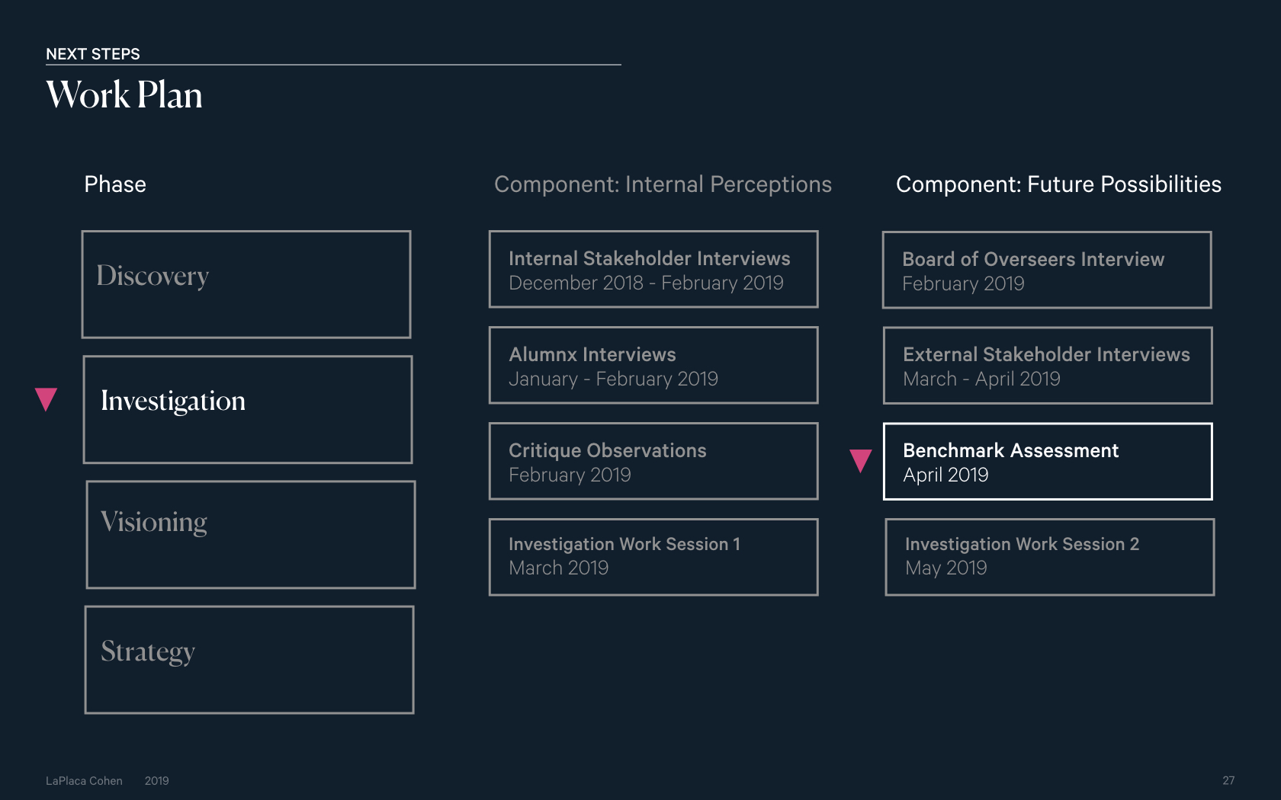Open Investigation Work Session 2 box
This screenshot has width=1281, height=800.
tap(1050, 557)
